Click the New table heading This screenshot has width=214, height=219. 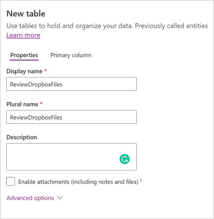26,14
